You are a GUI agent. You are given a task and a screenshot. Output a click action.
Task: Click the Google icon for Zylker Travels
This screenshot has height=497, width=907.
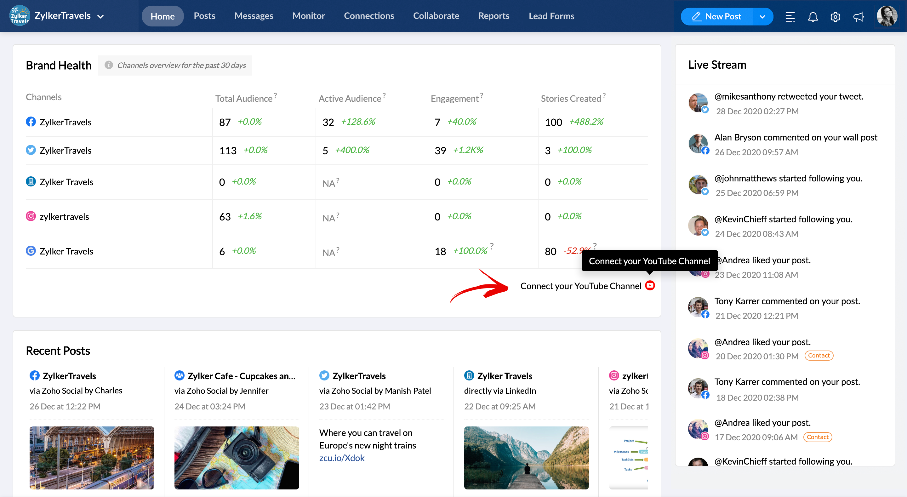(31, 251)
